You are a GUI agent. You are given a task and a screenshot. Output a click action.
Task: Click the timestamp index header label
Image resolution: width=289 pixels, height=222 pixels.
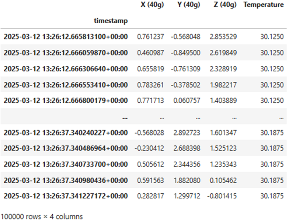click(x=111, y=21)
